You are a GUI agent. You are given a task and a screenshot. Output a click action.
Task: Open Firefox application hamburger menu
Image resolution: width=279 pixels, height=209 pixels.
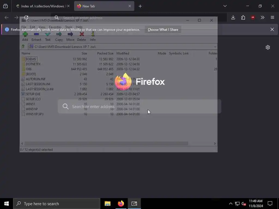coord(272,17)
